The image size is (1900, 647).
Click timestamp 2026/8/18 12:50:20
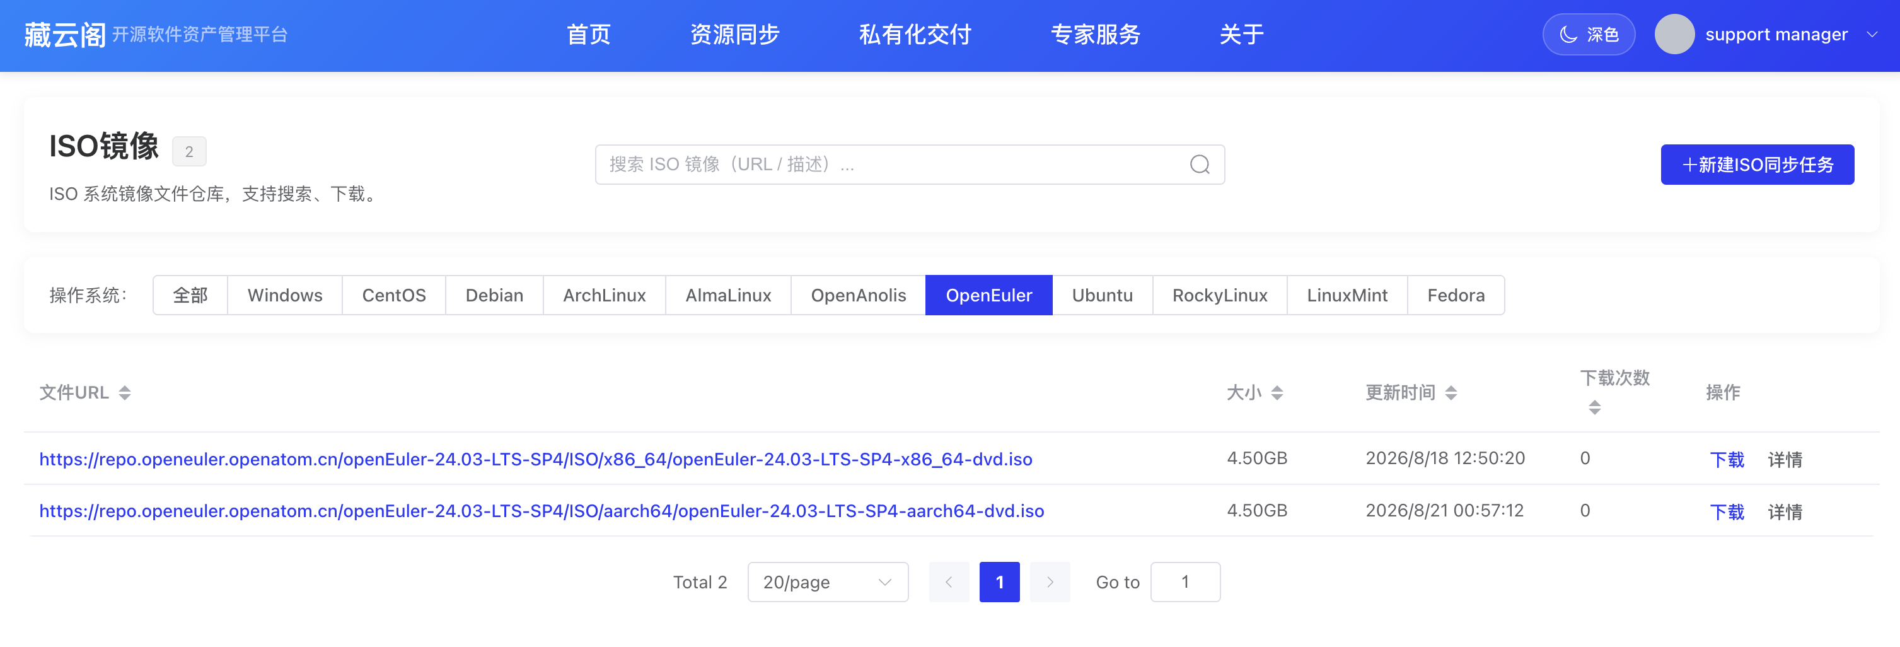[x=1445, y=458]
